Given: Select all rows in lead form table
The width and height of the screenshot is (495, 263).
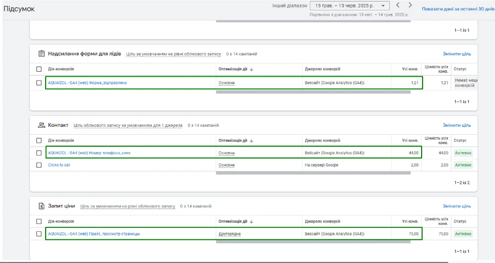Looking at the screenshot, I should 39,69.
